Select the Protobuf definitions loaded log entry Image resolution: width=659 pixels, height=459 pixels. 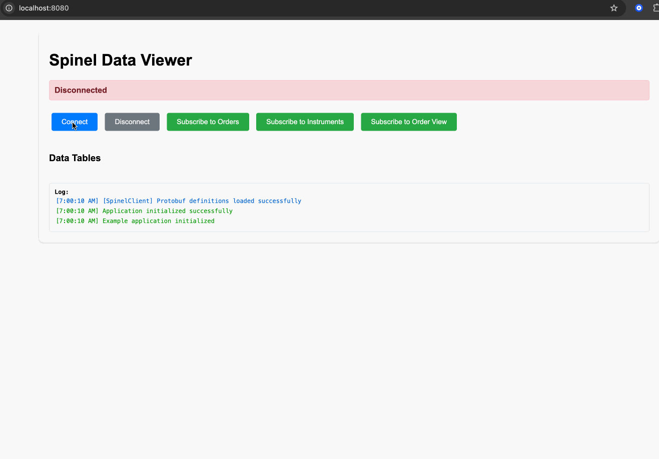229,201
